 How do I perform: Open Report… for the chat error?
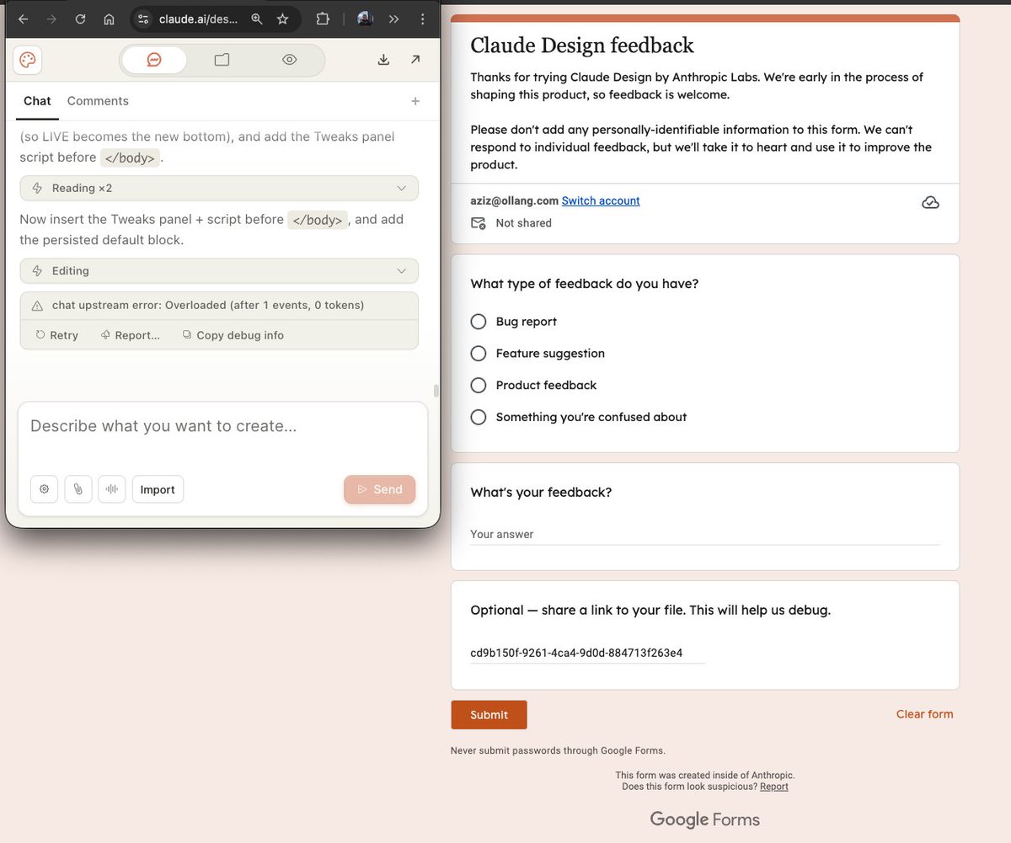tap(130, 335)
